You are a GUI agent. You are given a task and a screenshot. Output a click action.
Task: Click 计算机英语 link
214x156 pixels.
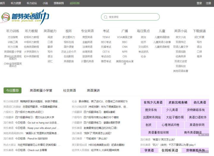coord(87,61)
